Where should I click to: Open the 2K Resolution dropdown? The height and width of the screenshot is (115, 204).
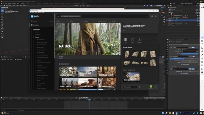(130, 87)
